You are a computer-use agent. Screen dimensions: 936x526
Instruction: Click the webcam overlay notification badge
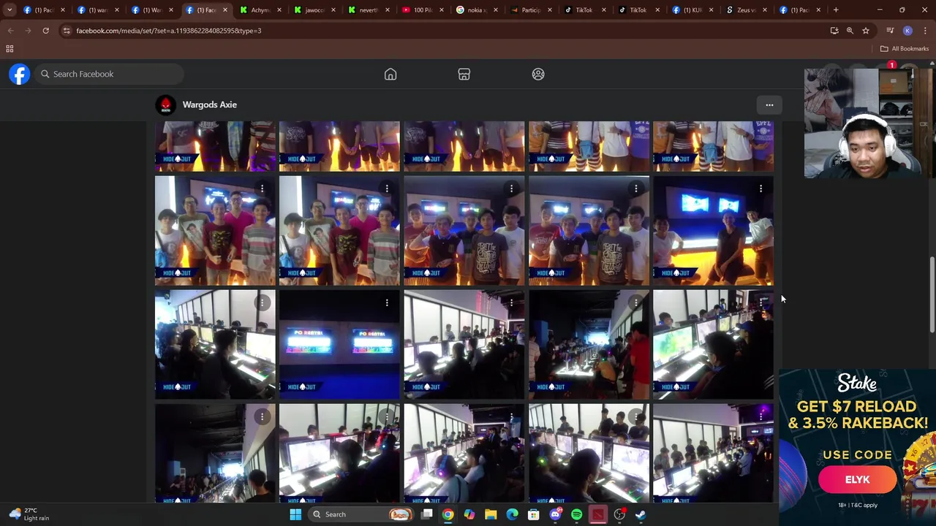pos(891,66)
